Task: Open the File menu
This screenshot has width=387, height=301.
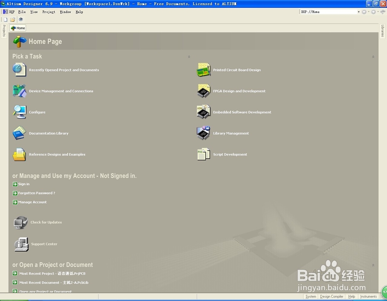Action: 22,12
